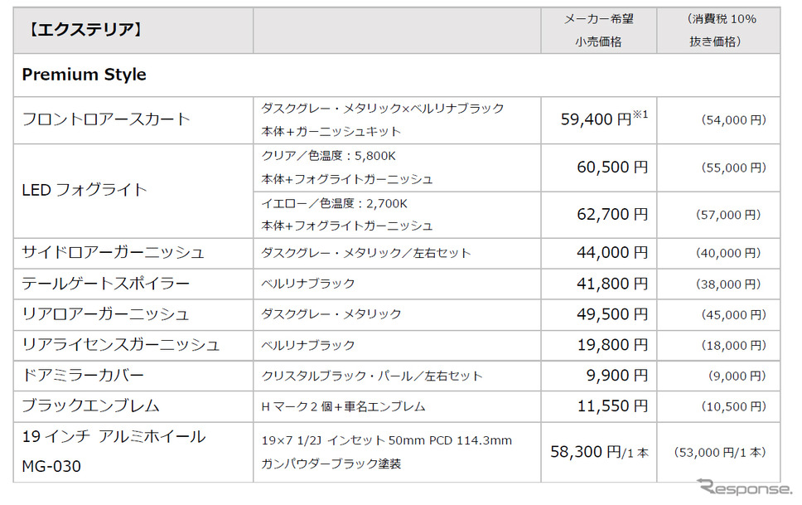Click the リアライセンスガーニッシュ row label
802x505 pixels.
(x=120, y=344)
